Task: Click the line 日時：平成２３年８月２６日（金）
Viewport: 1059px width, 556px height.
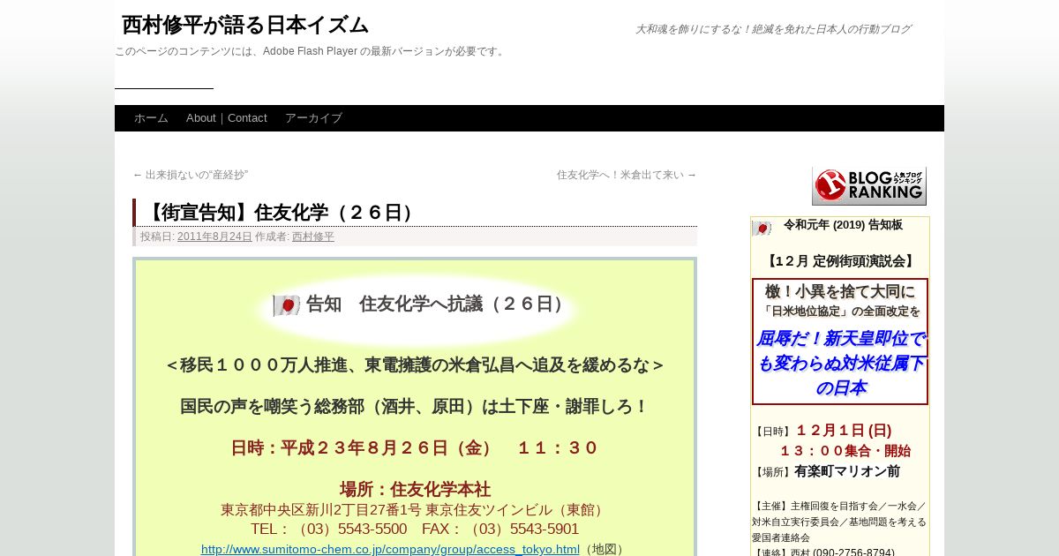Action: point(415,447)
